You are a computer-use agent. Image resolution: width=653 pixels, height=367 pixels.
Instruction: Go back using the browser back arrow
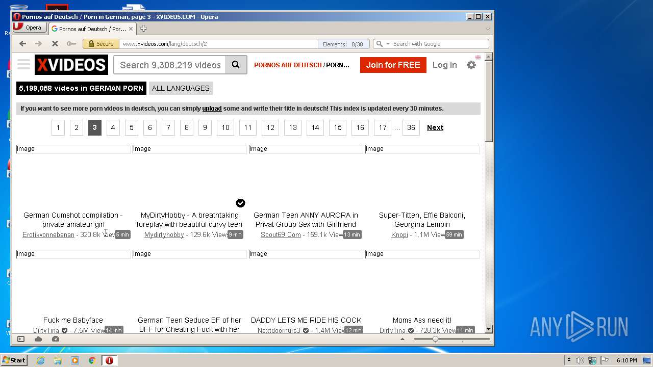22,44
